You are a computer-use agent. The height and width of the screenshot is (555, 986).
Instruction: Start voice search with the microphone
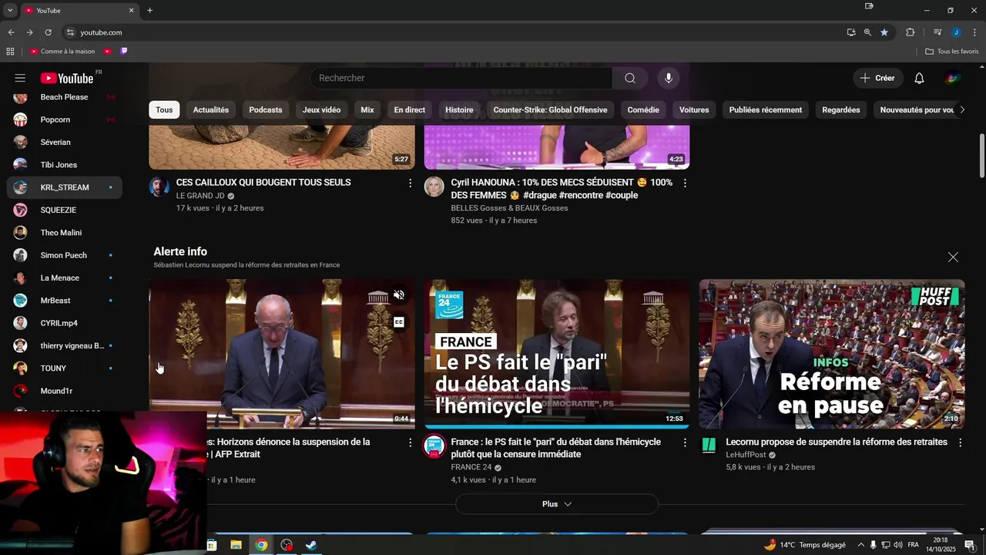click(669, 78)
